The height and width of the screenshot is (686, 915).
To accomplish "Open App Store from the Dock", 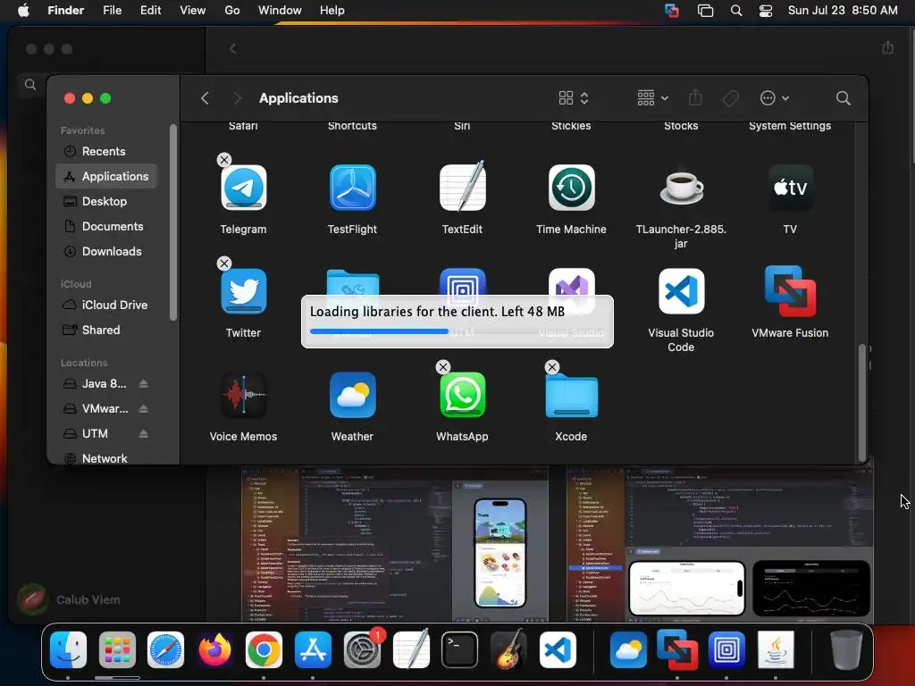I will pos(313,650).
